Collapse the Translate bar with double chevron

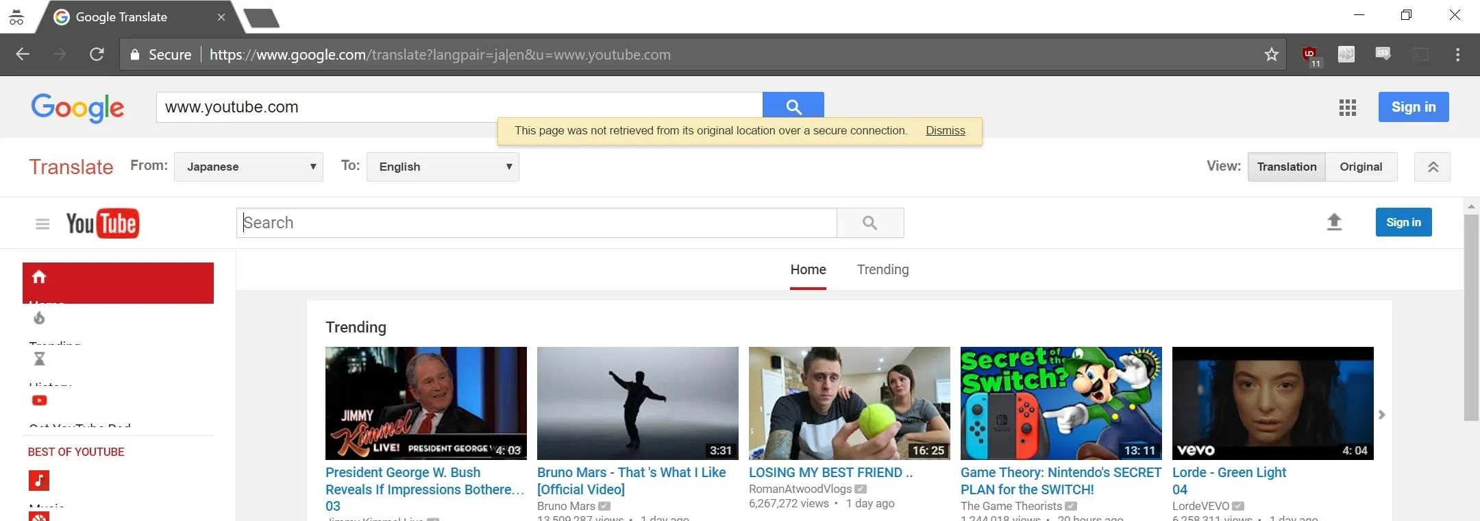(x=1432, y=167)
